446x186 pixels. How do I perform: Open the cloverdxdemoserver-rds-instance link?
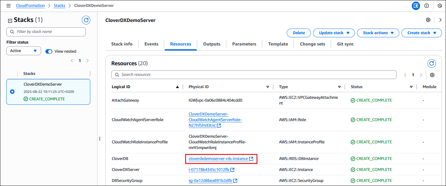pos(218,158)
